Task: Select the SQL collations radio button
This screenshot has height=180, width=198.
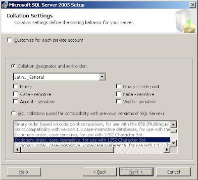Action: [x=13, y=114]
